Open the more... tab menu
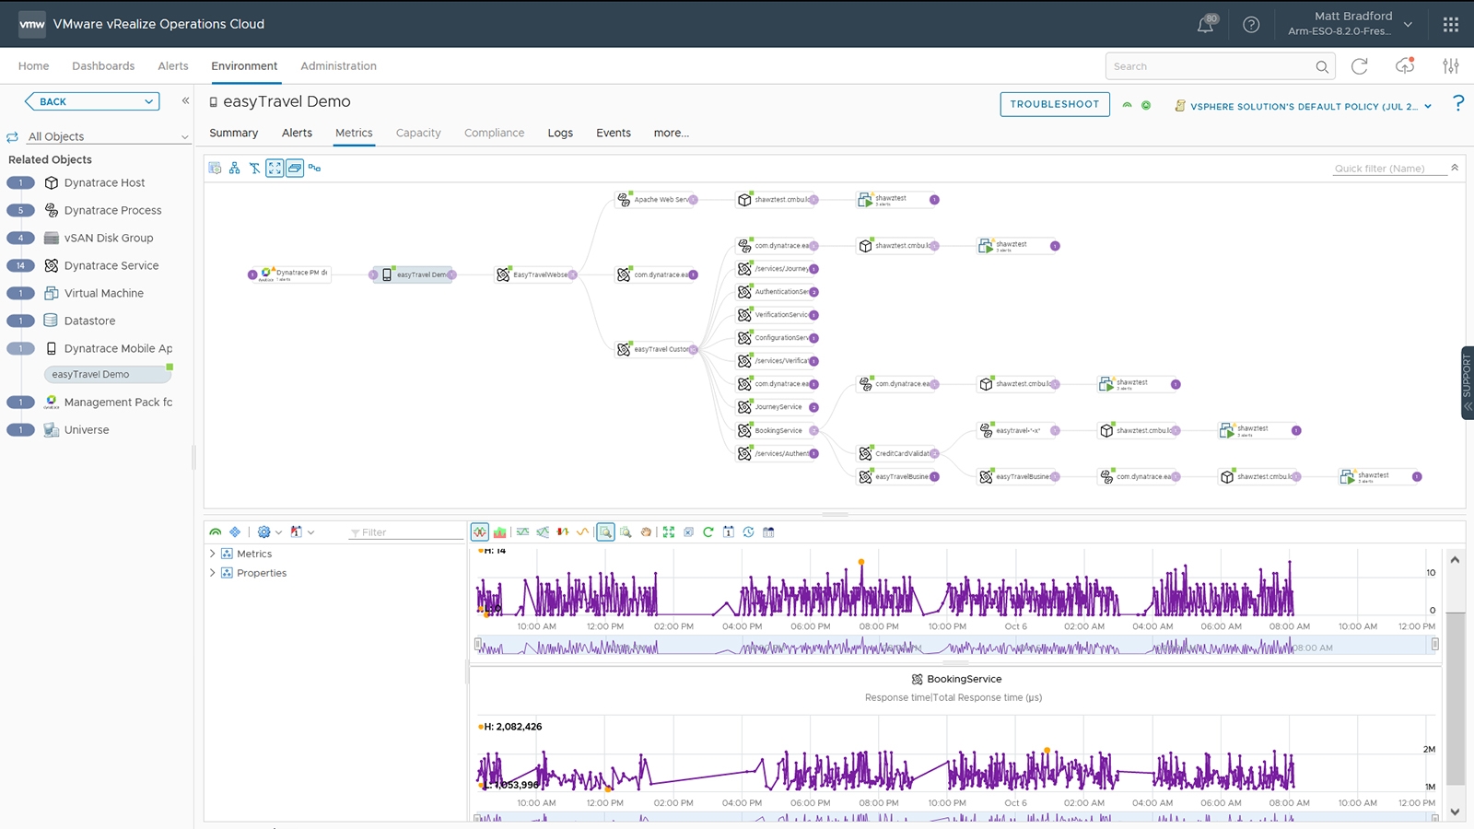 [x=672, y=133]
